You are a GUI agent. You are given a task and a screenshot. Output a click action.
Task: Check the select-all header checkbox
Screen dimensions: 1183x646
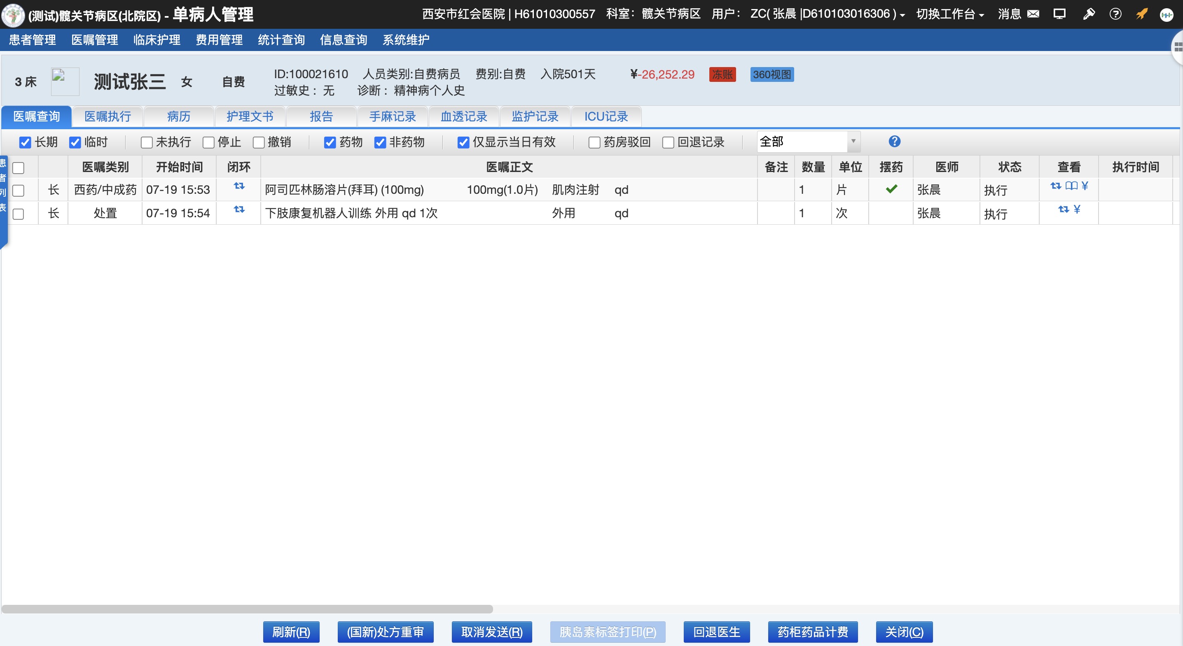(x=19, y=168)
